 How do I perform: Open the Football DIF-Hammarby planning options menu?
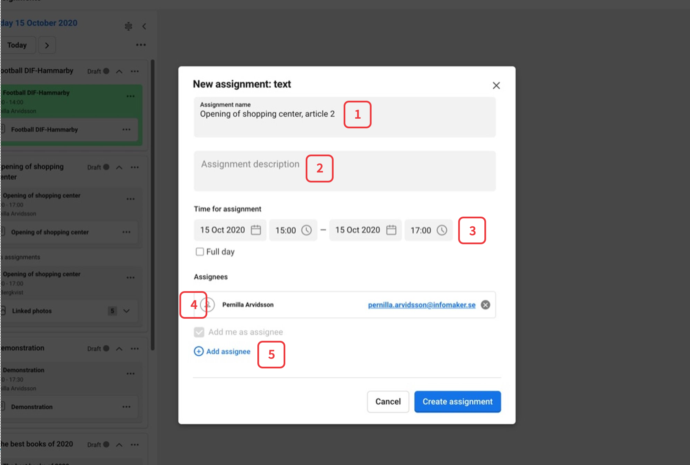[x=135, y=71]
